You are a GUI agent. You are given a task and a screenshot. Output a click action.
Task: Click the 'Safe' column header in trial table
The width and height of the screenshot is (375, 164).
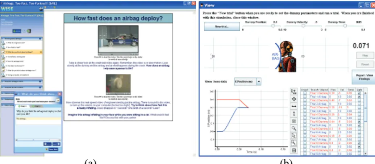[359, 90]
